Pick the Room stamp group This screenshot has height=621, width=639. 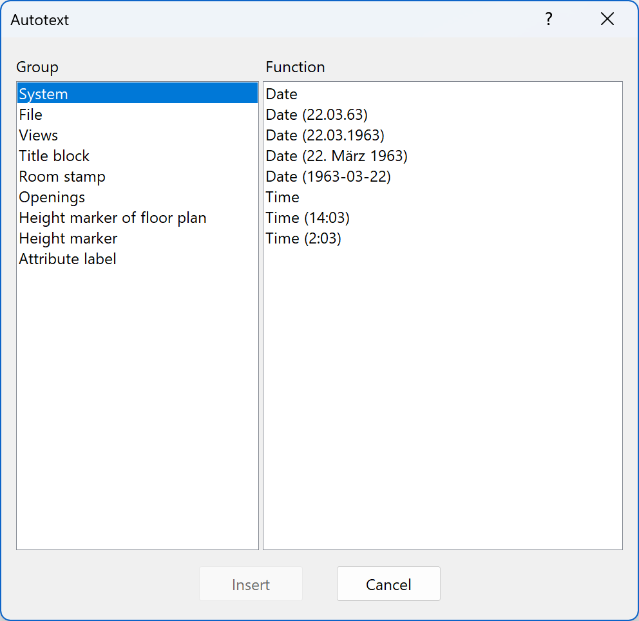(62, 177)
